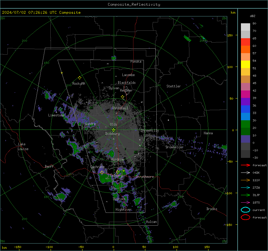The height and width of the screenshot is (251, 268).
Task: Click the Calgary city label
Action: (116, 175)
